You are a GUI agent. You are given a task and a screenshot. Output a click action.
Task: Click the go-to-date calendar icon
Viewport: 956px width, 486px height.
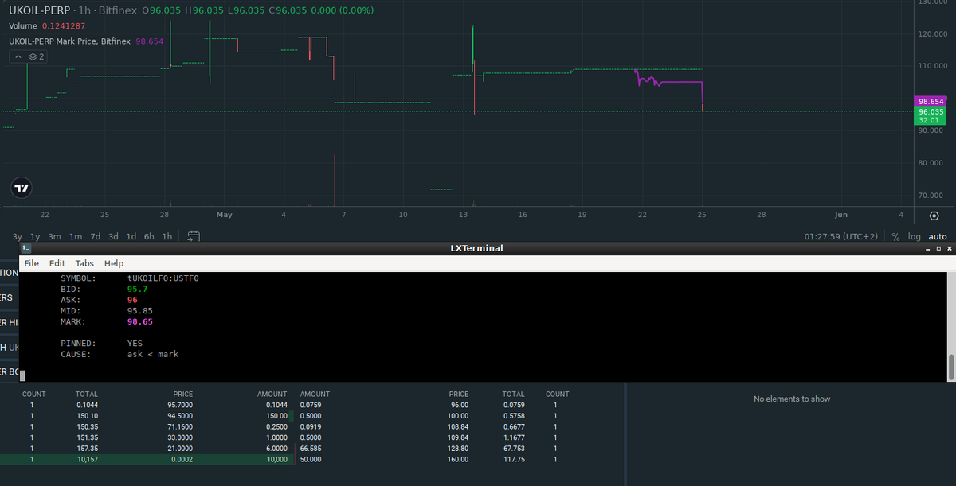click(x=194, y=236)
